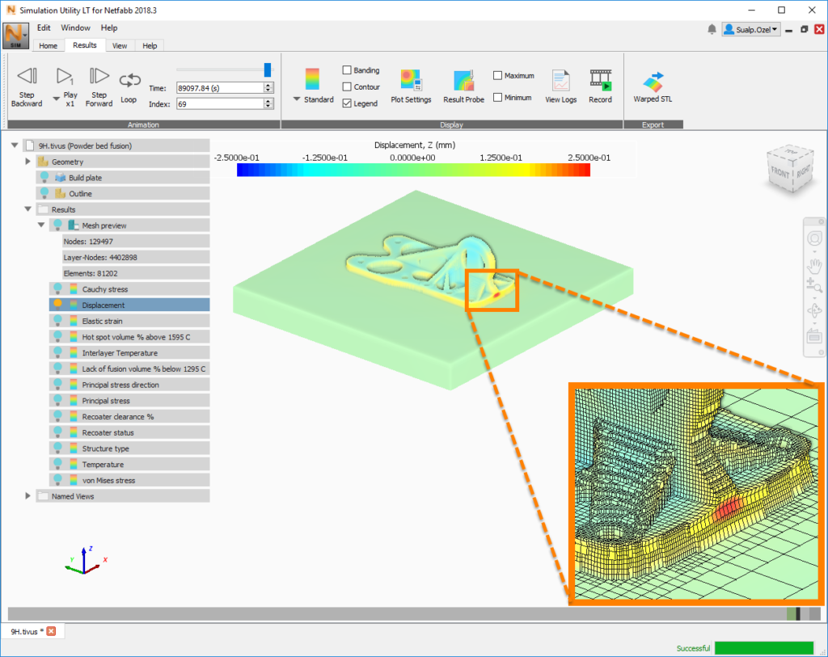Click the Step Backward icon

pos(27,77)
